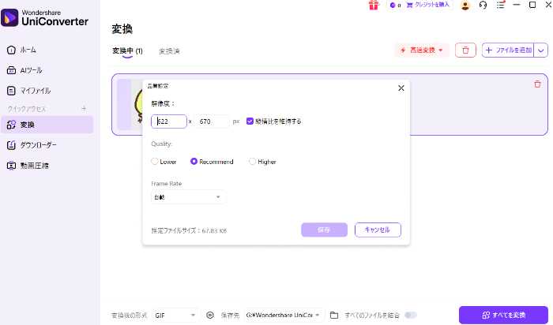Click the キャンセル button

[x=378, y=230]
